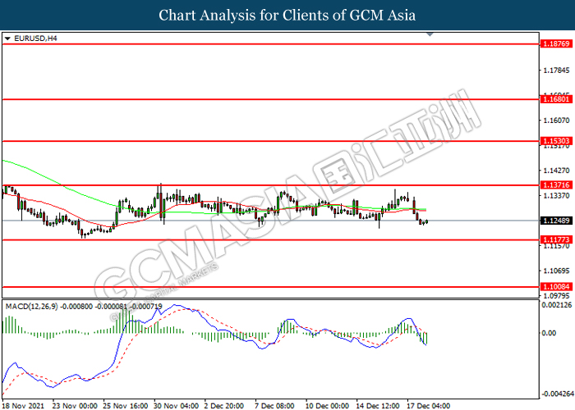This screenshot has width=575, height=410.
Task: Click the 25 Nov 16:00 time label
Action: pyautogui.click(x=126, y=406)
